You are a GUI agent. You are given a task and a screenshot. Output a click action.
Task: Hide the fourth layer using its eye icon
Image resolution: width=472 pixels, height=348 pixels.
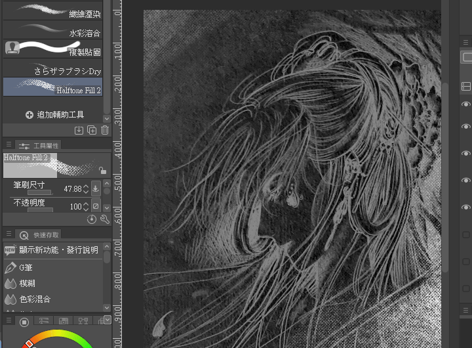click(x=466, y=180)
